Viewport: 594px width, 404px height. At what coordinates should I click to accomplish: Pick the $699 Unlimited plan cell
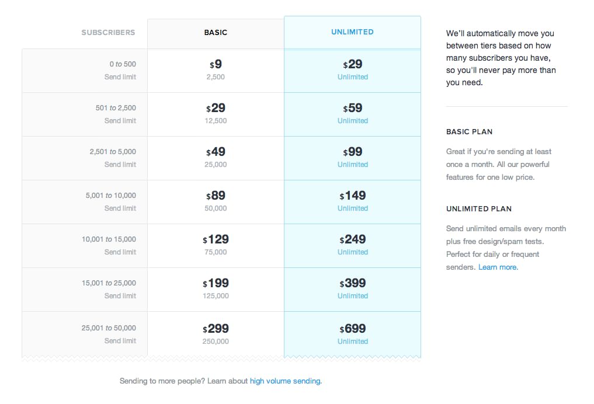click(352, 334)
